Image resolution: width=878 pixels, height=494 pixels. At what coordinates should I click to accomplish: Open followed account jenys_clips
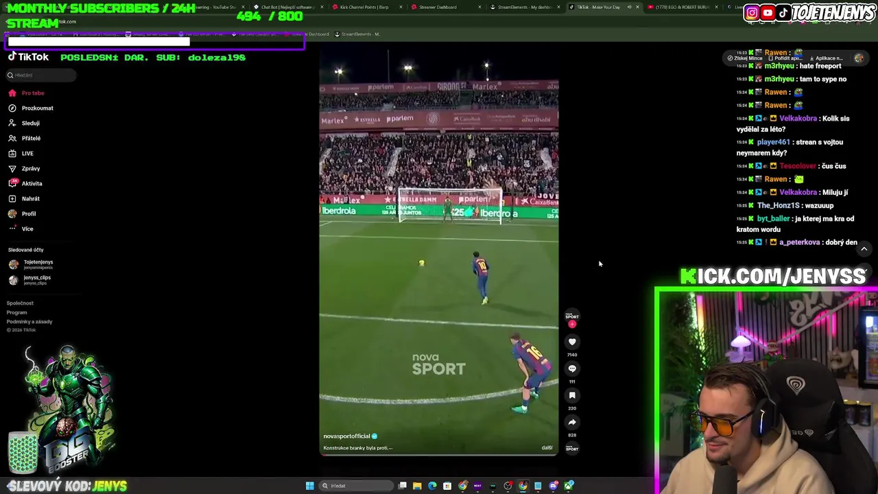coord(29,280)
